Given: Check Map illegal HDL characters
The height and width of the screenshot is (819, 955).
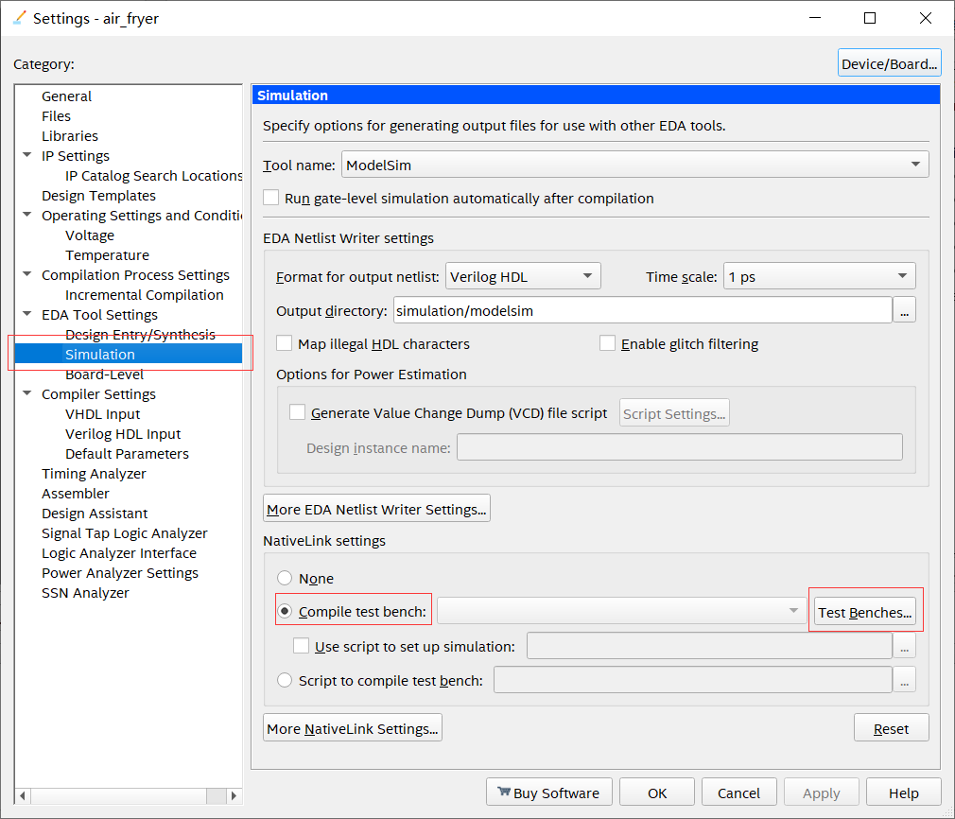Looking at the screenshot, I should [x=285, y=344].
